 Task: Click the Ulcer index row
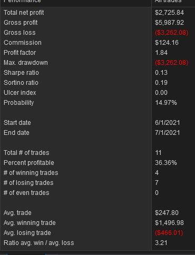coord(97,93)
